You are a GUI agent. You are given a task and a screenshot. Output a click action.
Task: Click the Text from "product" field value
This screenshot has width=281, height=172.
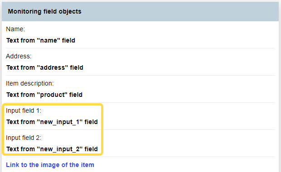pos(44,95)
